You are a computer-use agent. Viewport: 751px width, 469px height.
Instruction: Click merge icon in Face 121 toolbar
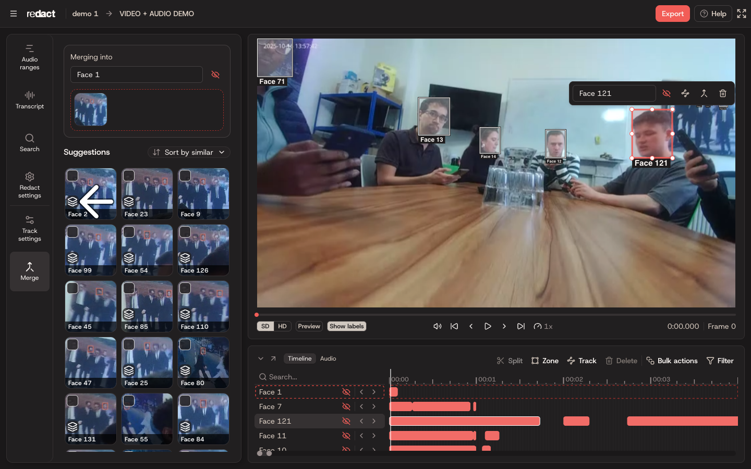[x=704, y=93]
